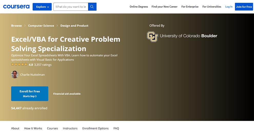Image resolution: width=254 pixels, height=135 pixels.
Task: Switch to the Instructors tab
Action: 70,128
